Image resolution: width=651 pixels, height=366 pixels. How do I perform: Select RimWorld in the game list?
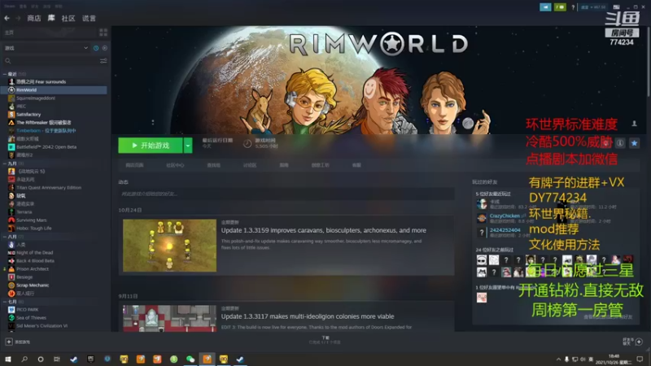click(54, 90)
